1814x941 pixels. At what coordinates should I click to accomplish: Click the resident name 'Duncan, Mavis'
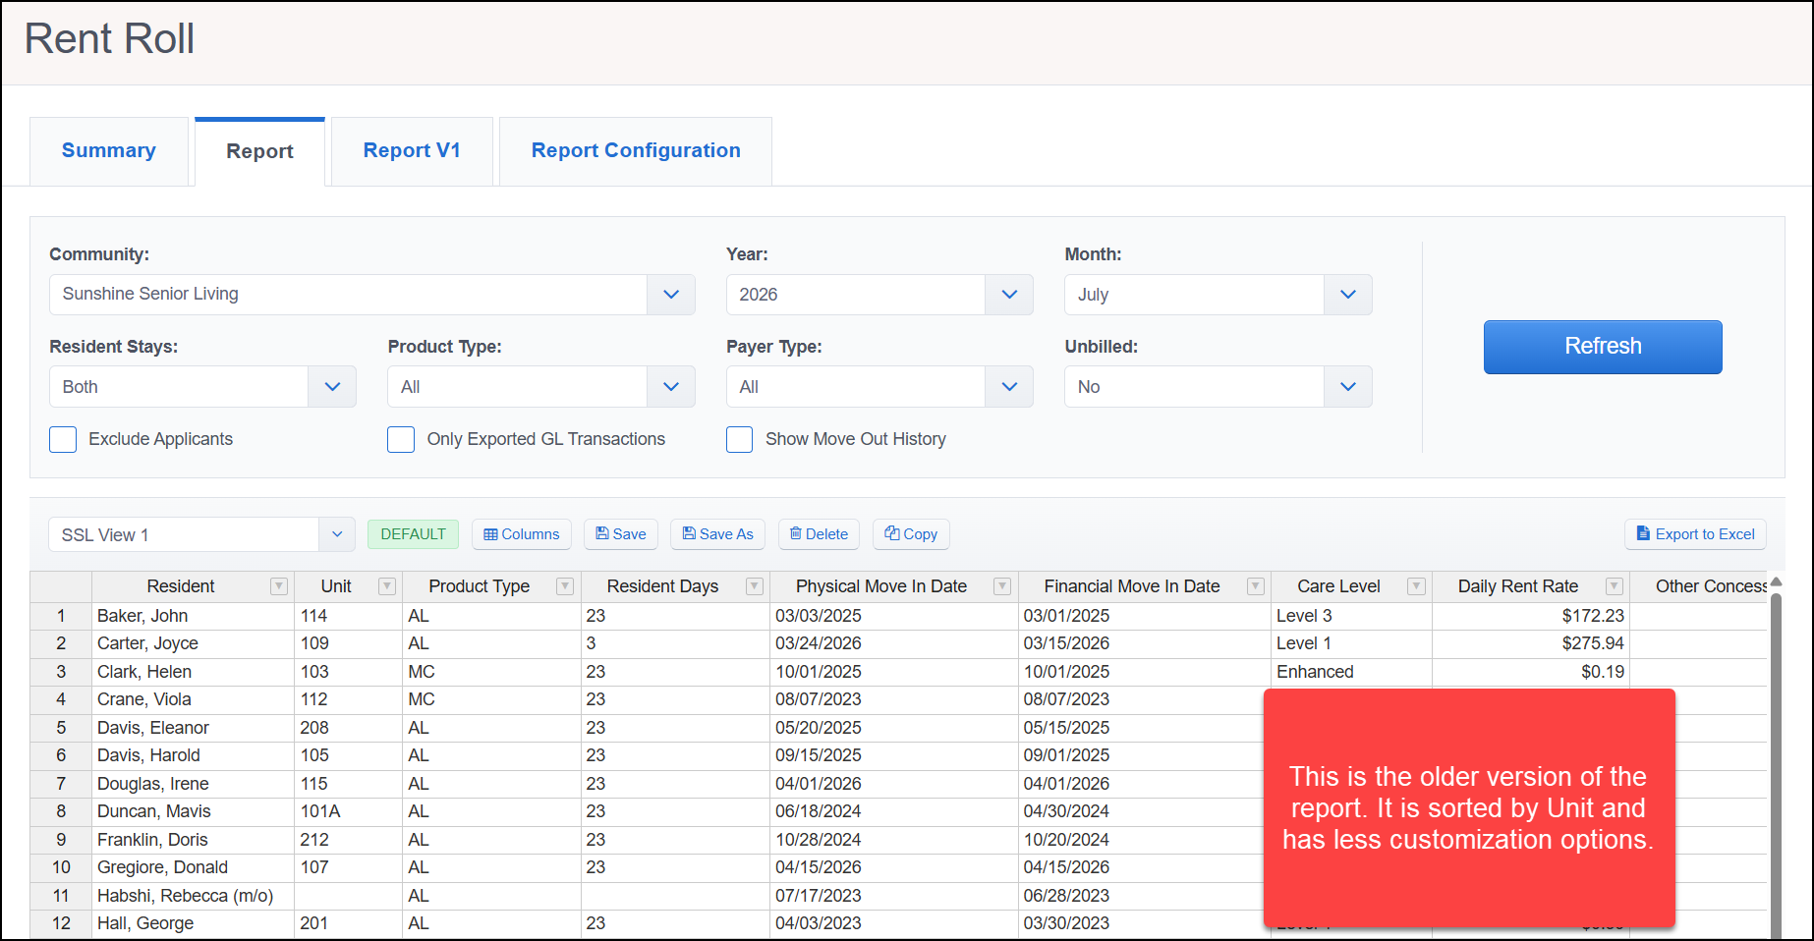154,811
